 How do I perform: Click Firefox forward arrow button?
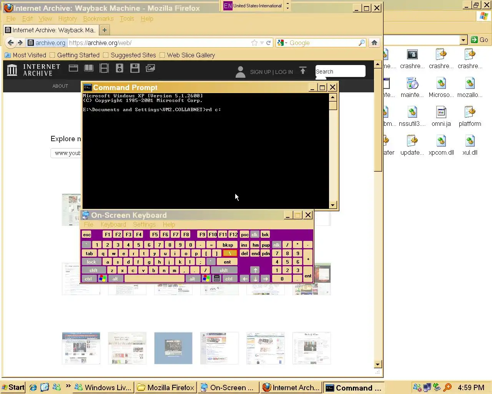coord(20,43)
